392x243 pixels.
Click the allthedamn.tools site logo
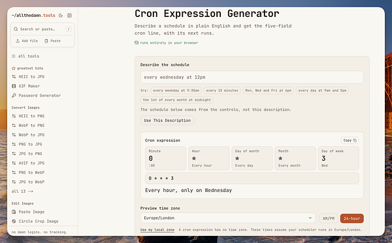[33, 16]
